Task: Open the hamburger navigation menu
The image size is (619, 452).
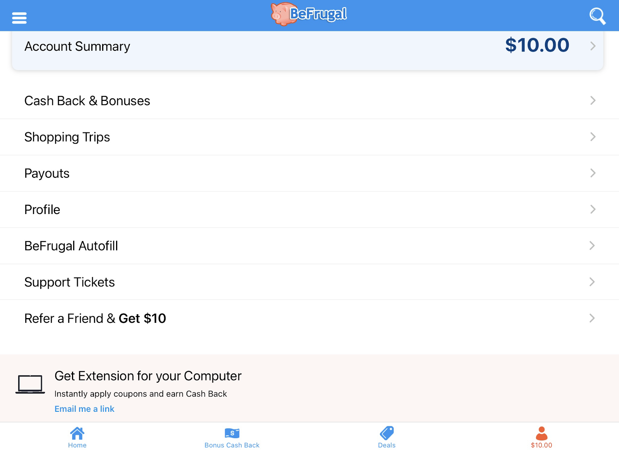Action: (19, 17)
